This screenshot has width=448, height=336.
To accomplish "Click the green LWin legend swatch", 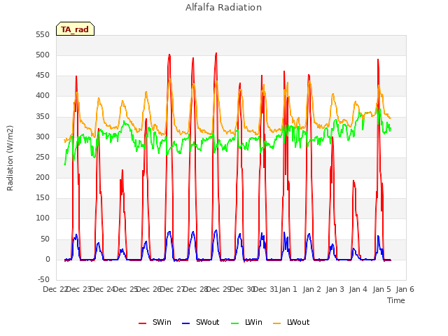I will [235, 323].
